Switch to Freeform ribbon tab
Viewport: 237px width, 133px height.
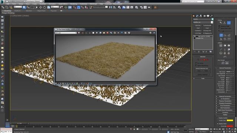tap(17, 11)
